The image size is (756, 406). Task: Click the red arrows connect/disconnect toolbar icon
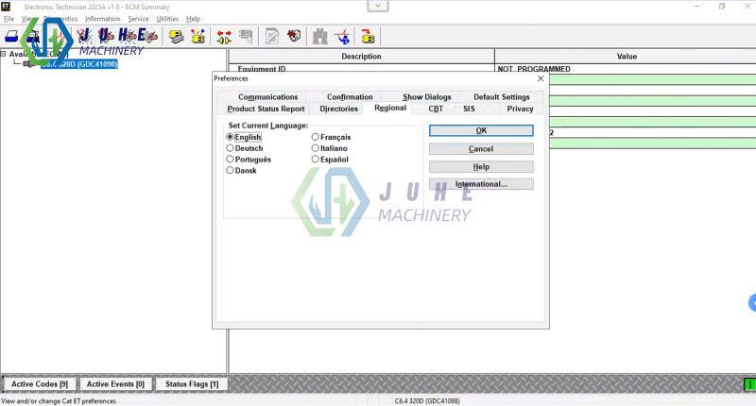[x=224, y=37]
